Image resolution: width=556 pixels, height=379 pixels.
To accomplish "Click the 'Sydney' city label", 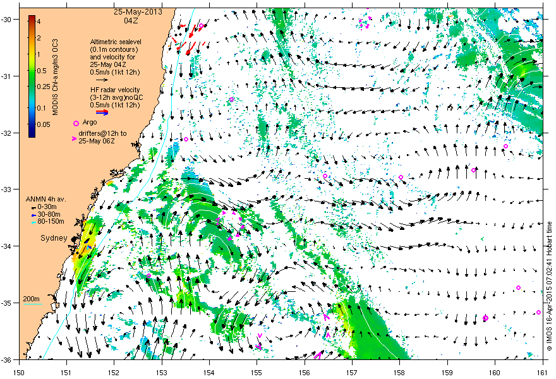I will pyautogui.click(x=54, y=238).
